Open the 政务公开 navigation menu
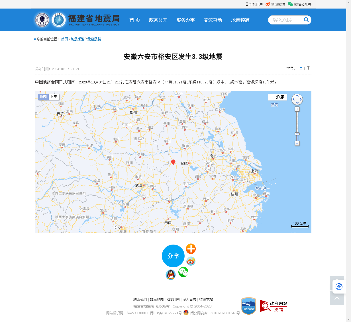351x322 pixels. 158,20
